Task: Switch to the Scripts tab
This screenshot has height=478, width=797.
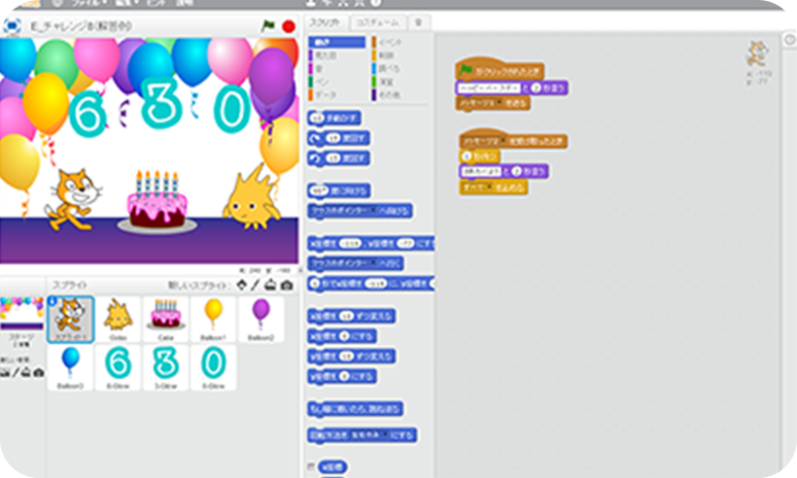Action: tap(325, 21)
